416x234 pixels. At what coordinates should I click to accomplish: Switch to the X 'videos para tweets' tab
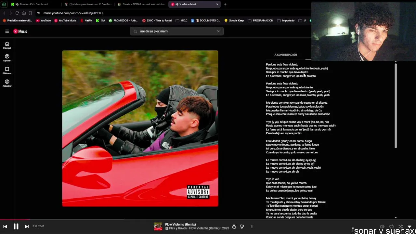pos(88,4)
